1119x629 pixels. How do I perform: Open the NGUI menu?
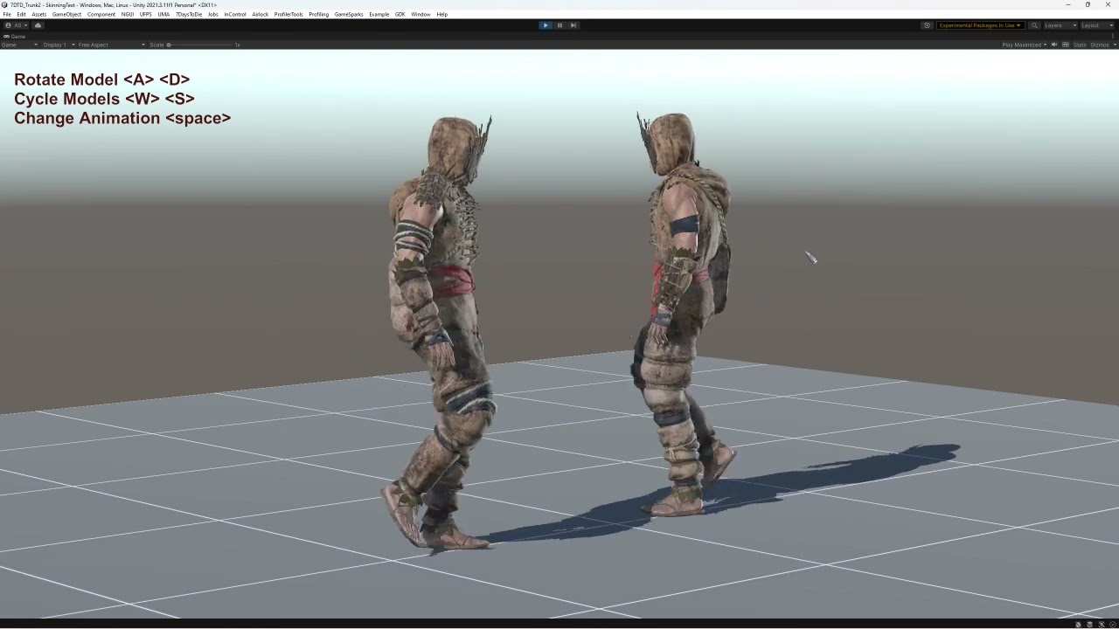coord(128,15)
